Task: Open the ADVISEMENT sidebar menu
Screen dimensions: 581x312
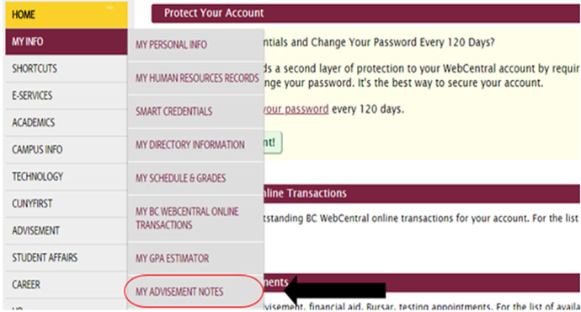Action: pyautogui.click(x=67, y=231)
